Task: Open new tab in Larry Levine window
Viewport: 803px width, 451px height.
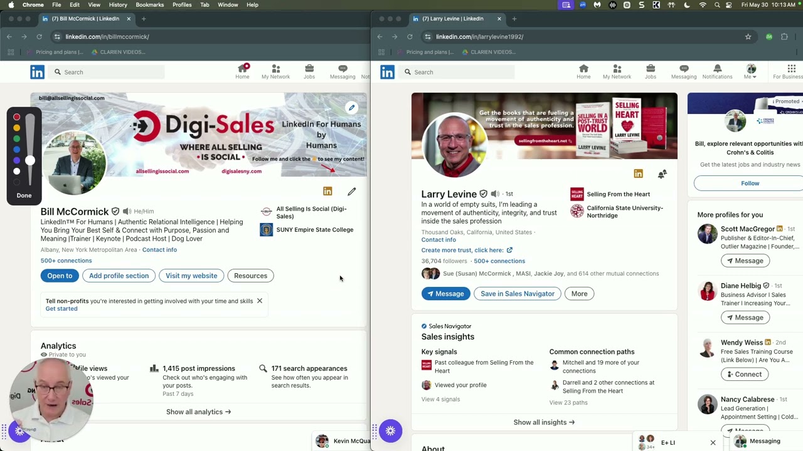Action: pyautogui.click(x=514, y=19)
